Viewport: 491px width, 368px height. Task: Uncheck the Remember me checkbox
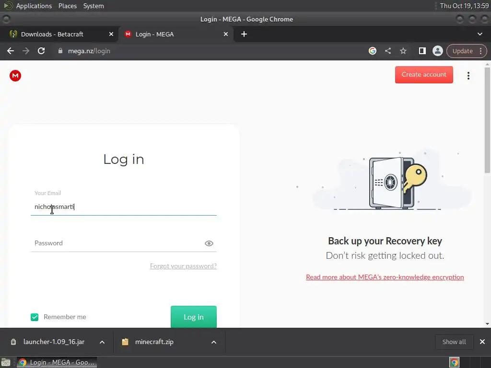[35, 317]
